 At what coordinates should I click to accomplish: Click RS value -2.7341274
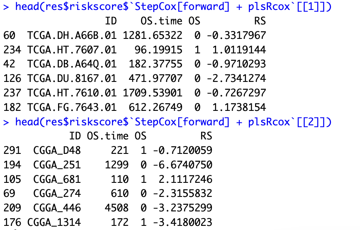236,79
